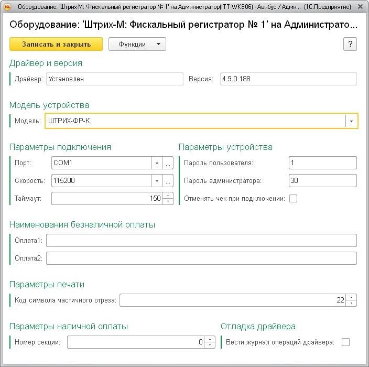Increase the timeout value with up arrow
The width and height of the screenshot is (369, 367).
click(168, 196)
